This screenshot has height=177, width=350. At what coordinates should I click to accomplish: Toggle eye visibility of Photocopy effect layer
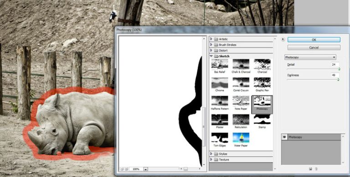[x=284, y=137]
